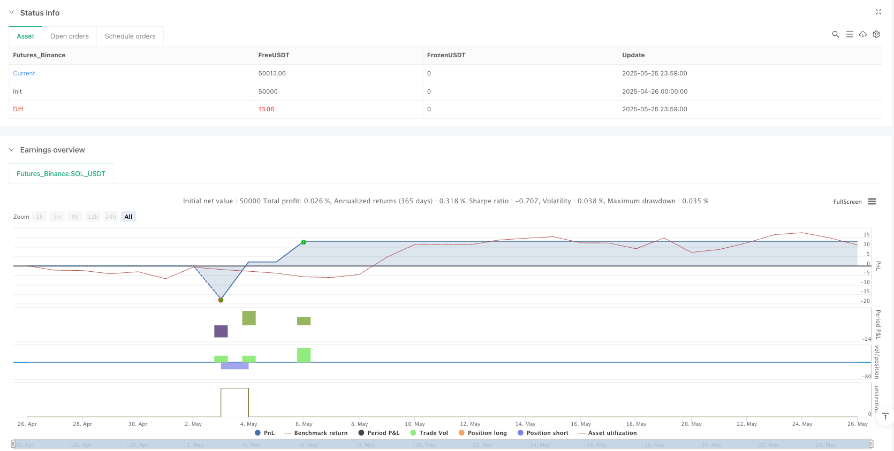Toggle Position short legend entry
The height and width of the screenshot is (451, 894).
tap(543, 433)
